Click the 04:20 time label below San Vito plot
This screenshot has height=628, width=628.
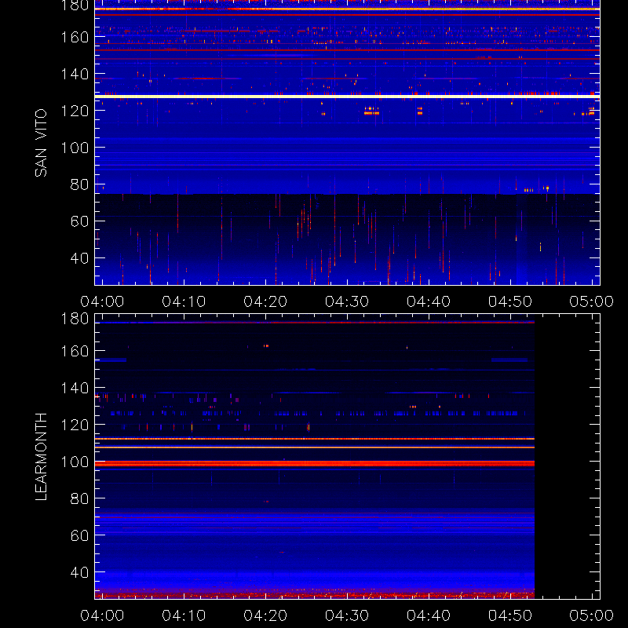265,301
